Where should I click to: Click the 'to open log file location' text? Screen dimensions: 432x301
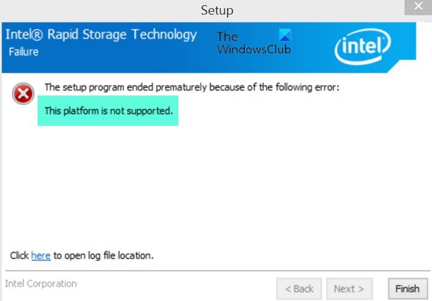(103, 255)
